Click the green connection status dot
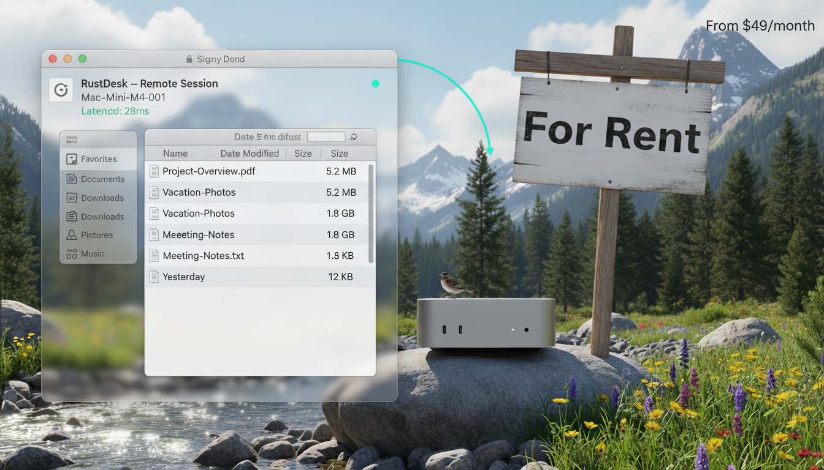Image resolution: width=824 pixels, height=470 pixels. [375, 84]
